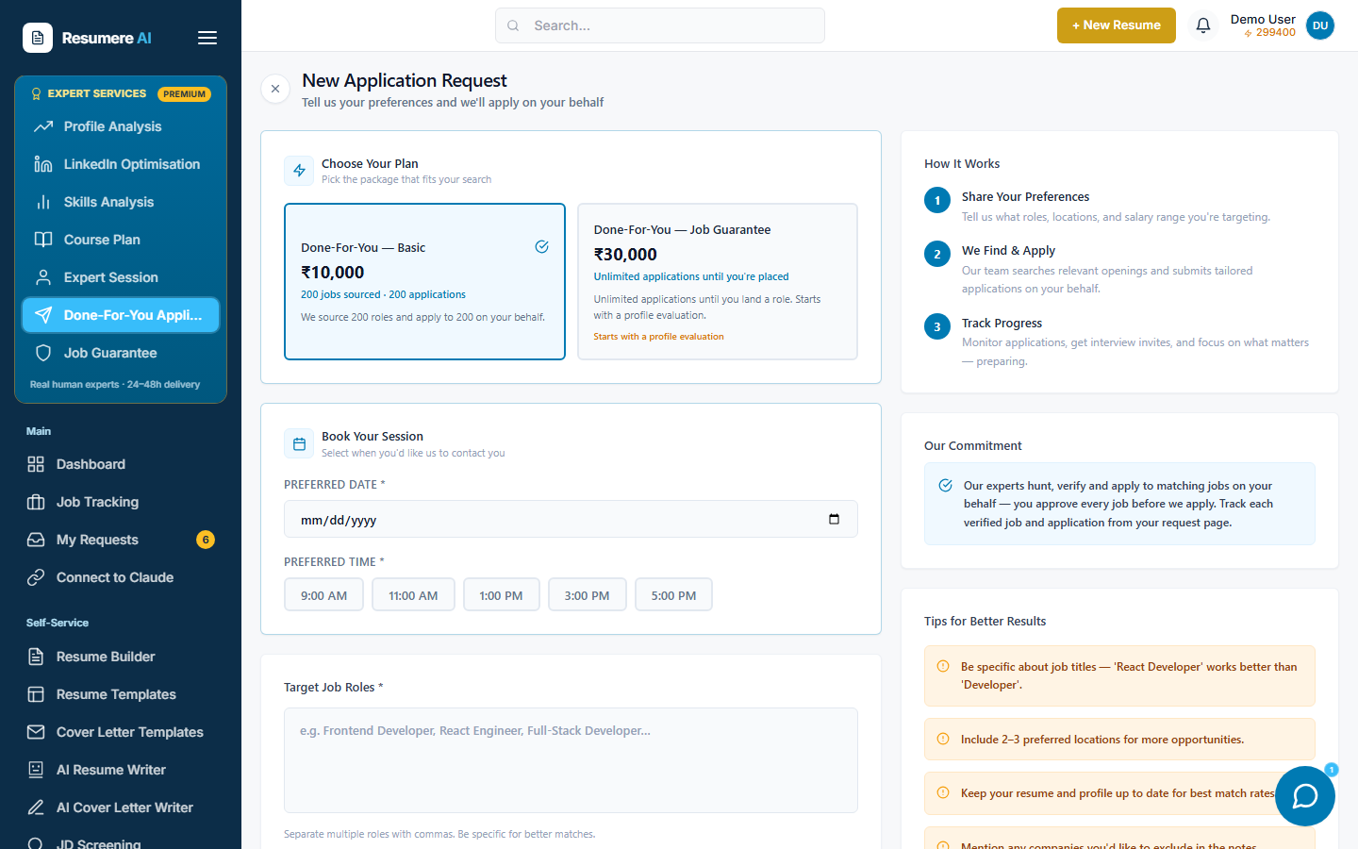Click the 299400 credits balance
The width and height of the screenshot is (1358, 849).
[1269, 32]
